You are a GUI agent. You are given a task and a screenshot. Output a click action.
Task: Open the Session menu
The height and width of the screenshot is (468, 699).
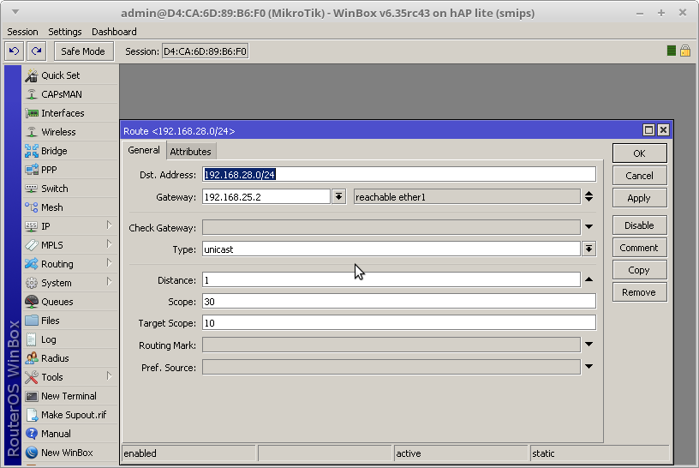pyautogui.click(x=23, y=32)
